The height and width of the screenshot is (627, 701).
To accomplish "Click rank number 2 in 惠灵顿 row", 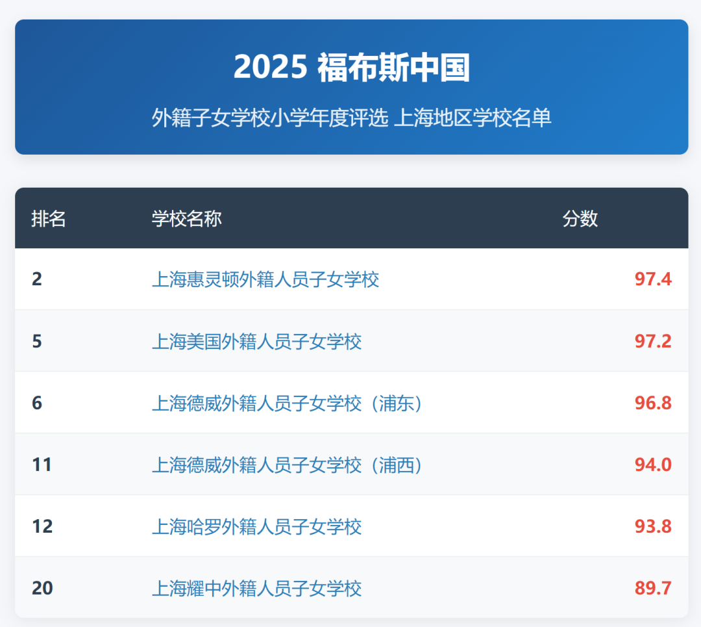I will [37, 279].
